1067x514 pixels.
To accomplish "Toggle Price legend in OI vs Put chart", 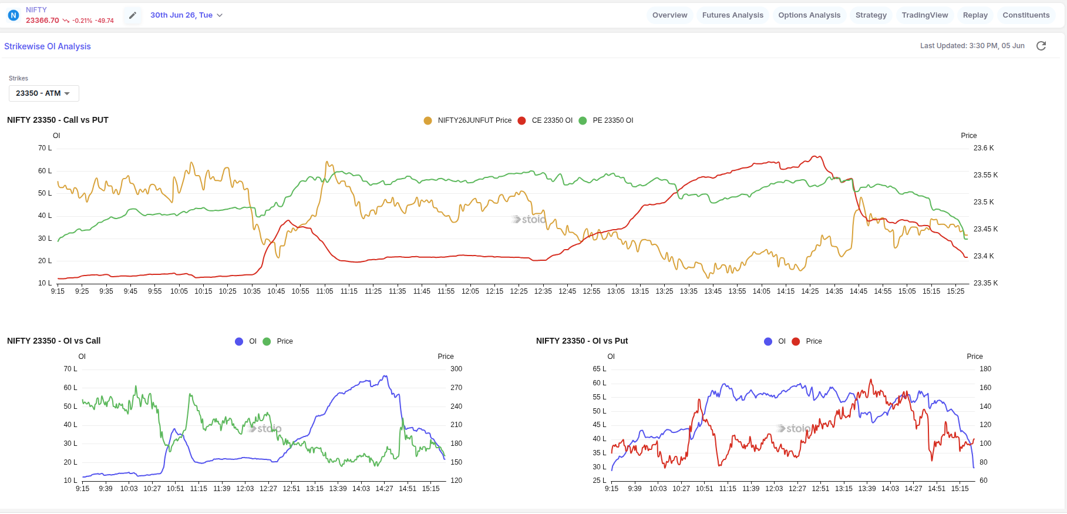I will [x=807, y=341].
